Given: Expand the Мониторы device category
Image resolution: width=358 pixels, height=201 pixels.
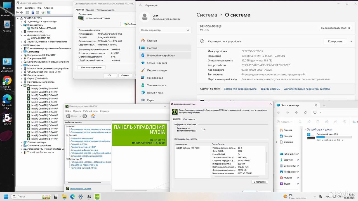Looking at the screenshot, I should click(22, 65).
